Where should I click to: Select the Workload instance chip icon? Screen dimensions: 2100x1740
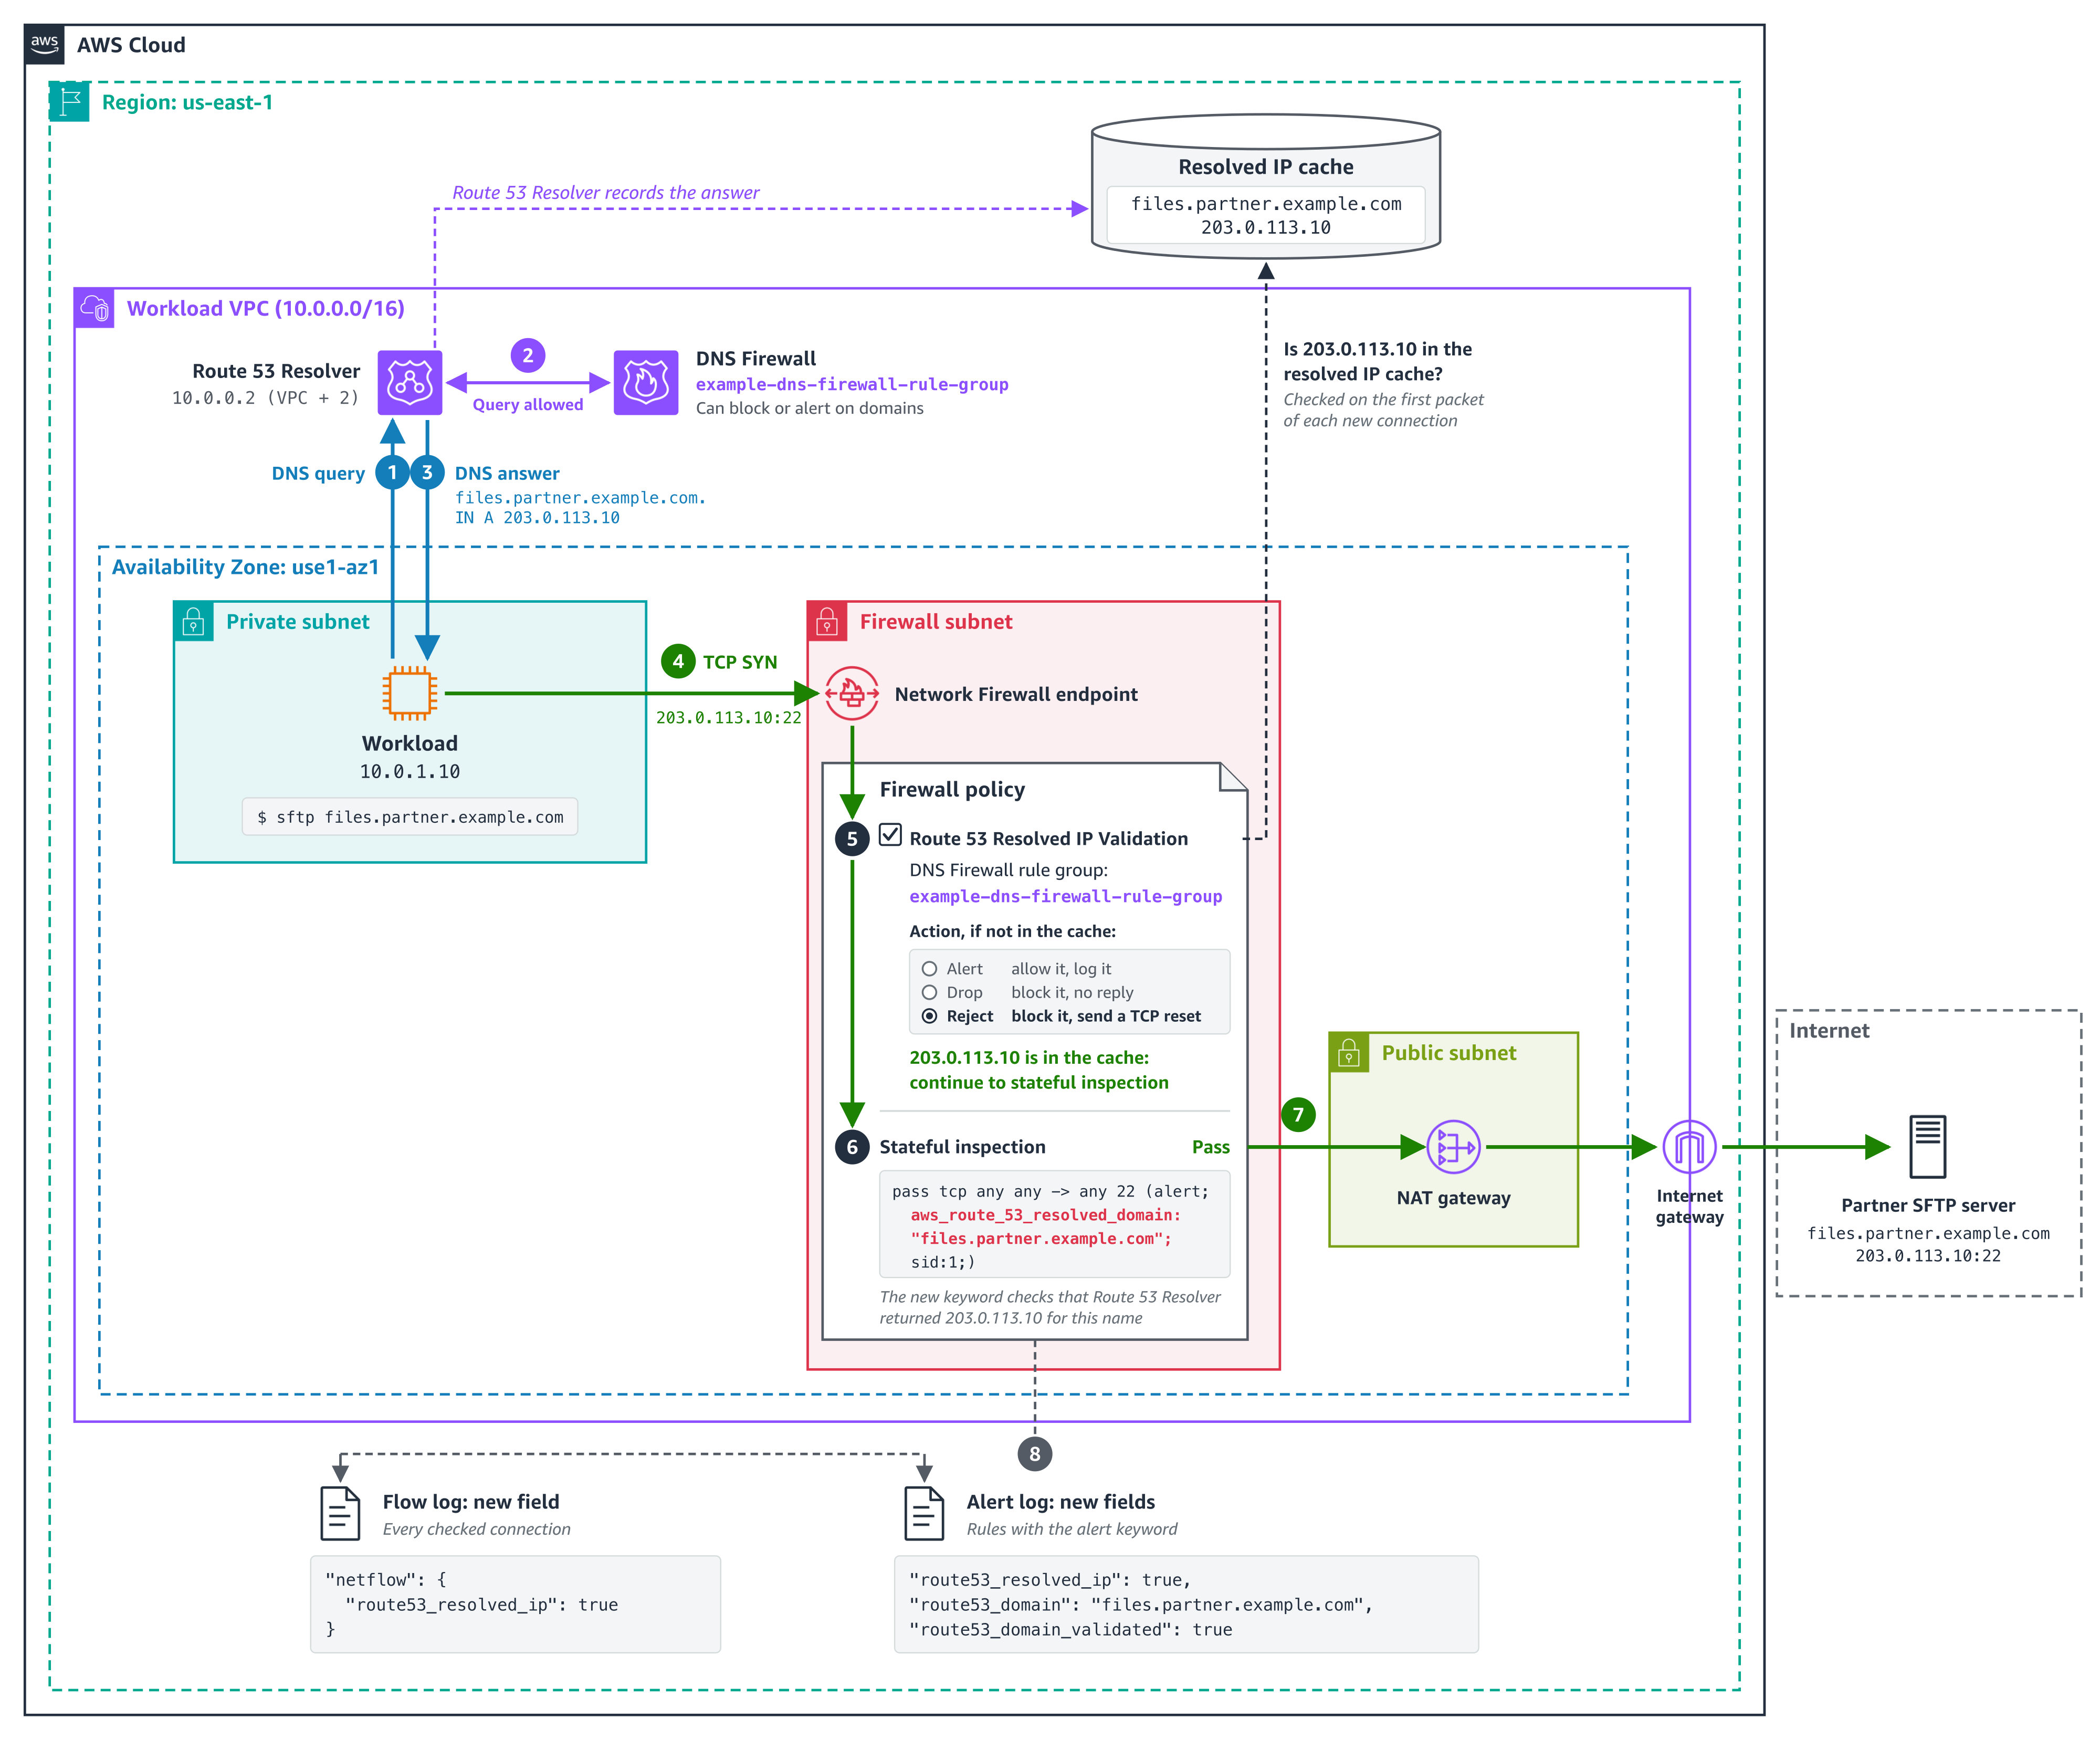[x=410, y=693]
